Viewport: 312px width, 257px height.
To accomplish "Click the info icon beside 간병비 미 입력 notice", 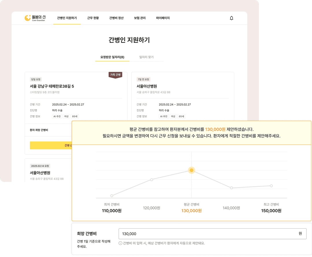I will [x=120, y=243].
